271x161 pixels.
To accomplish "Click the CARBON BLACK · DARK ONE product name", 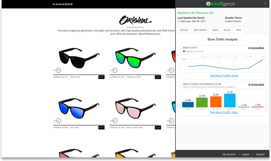I will click(67, 77).
